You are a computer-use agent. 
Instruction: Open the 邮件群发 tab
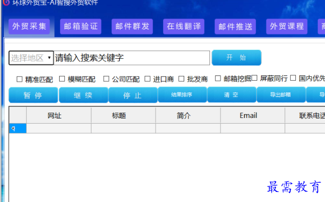pyautogui.click(x=132, y=27)
